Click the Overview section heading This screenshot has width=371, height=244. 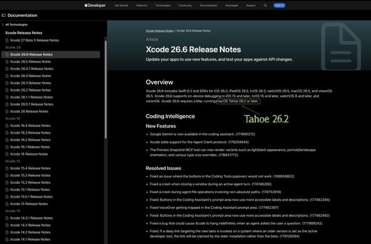point(159,82)
